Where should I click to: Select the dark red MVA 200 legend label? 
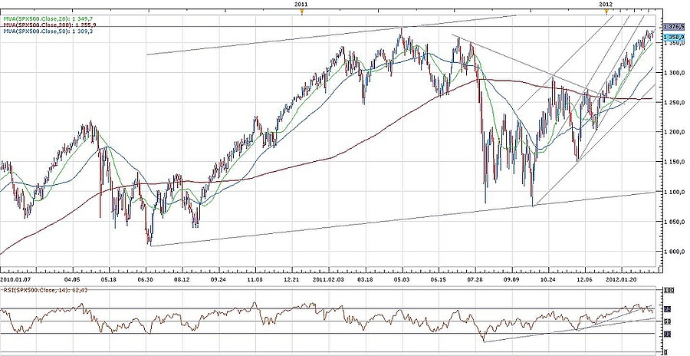50,26
